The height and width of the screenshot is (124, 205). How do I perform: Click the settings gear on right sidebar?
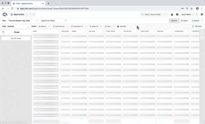coord(202,33)
